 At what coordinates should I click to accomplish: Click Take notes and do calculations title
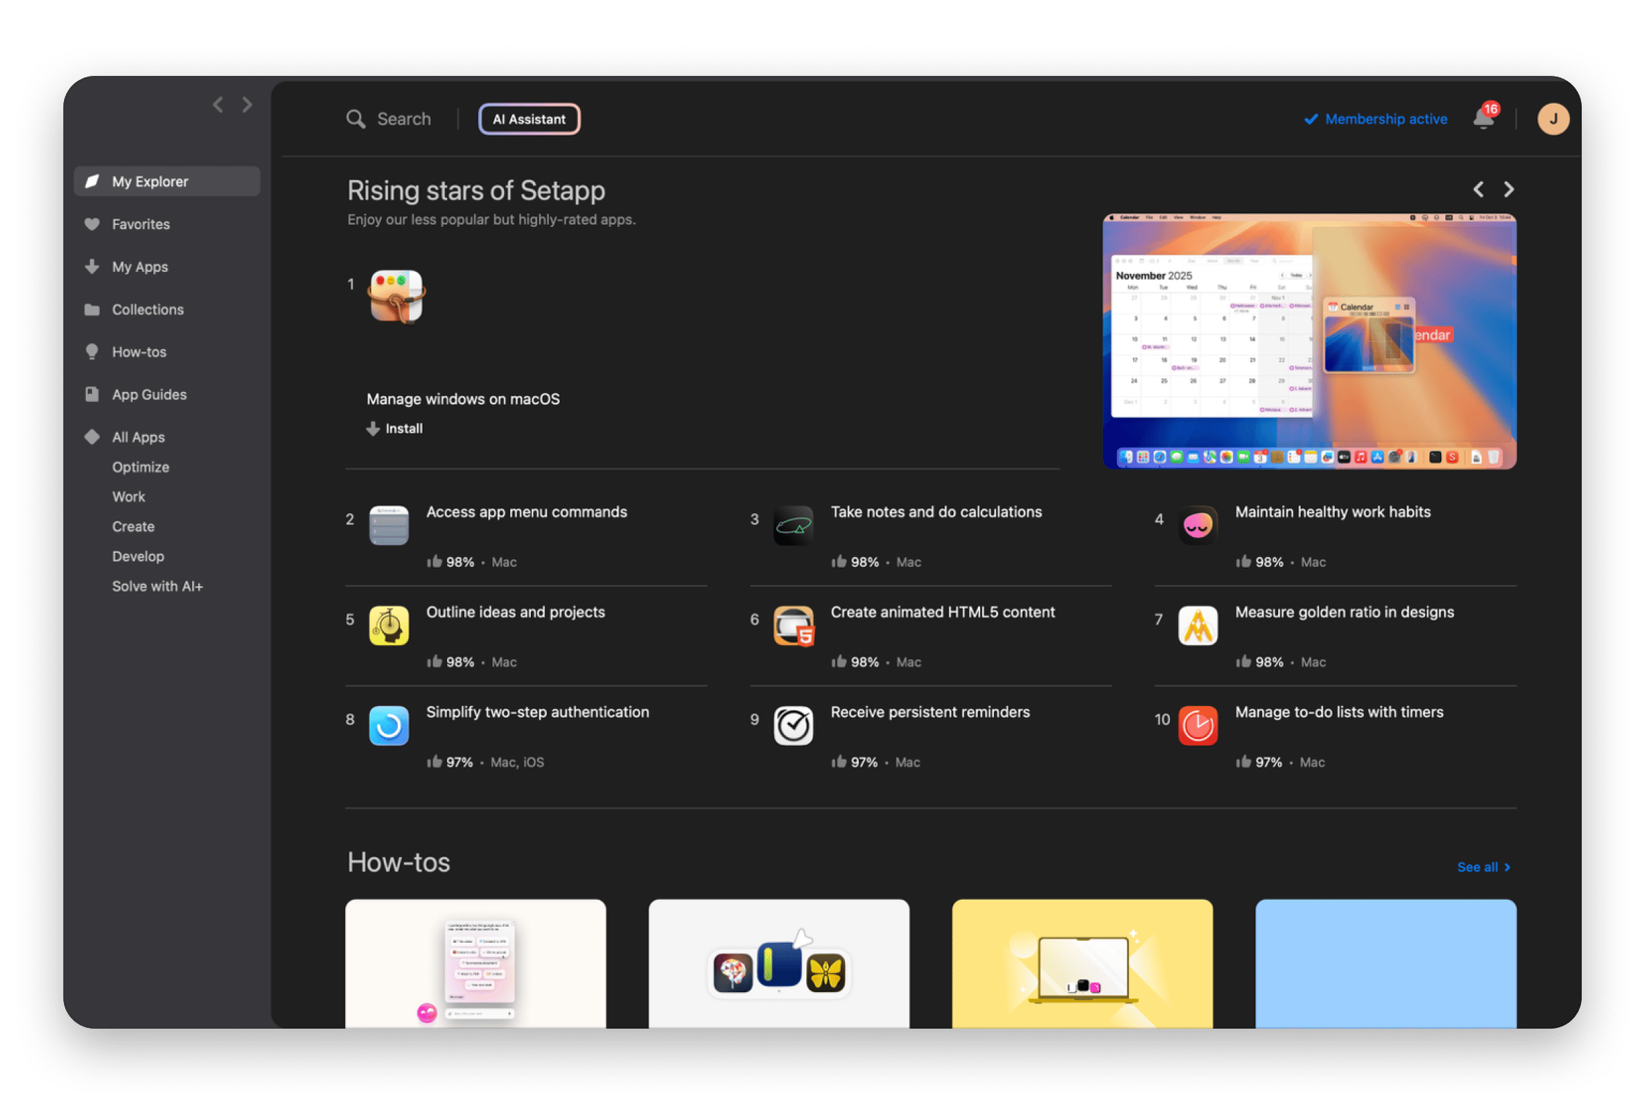[936, 512]
